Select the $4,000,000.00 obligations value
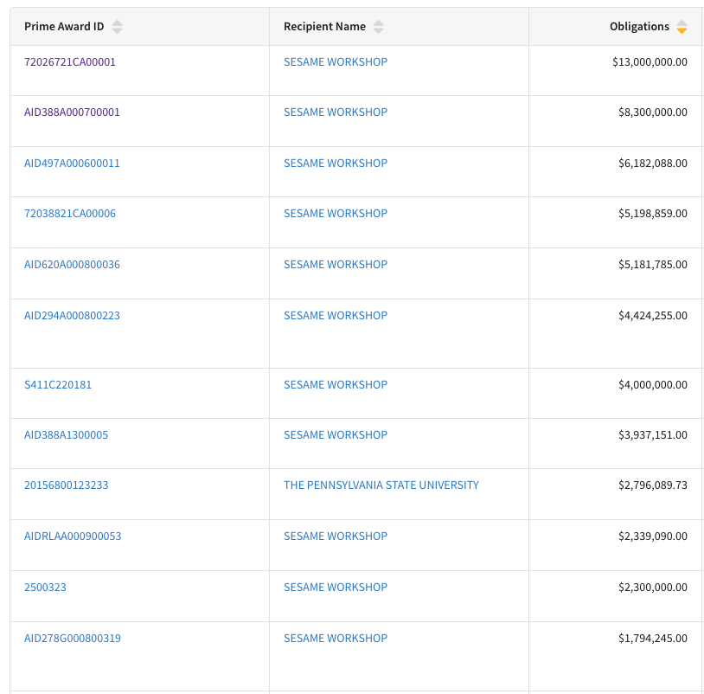The width and height of the screenshot is (704, 694). [x=653, y=385]
